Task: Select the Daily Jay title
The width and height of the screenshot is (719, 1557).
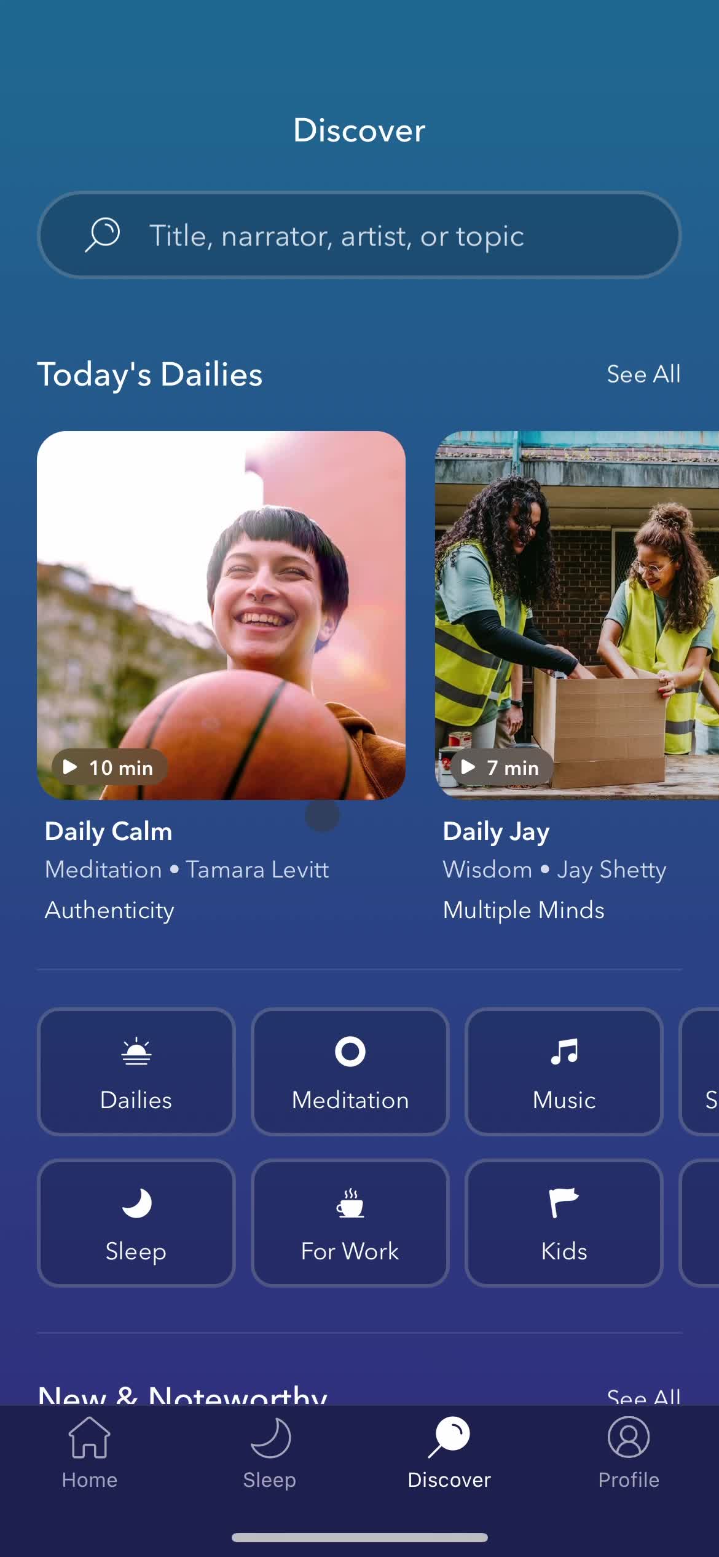Action: (x=496, y=831)
